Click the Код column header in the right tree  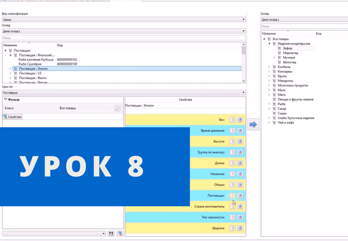point(318,34)
